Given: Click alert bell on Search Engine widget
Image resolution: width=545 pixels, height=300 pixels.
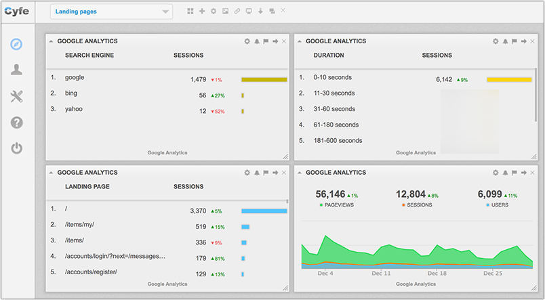Looking at the screenshot, I should point(256,41).
